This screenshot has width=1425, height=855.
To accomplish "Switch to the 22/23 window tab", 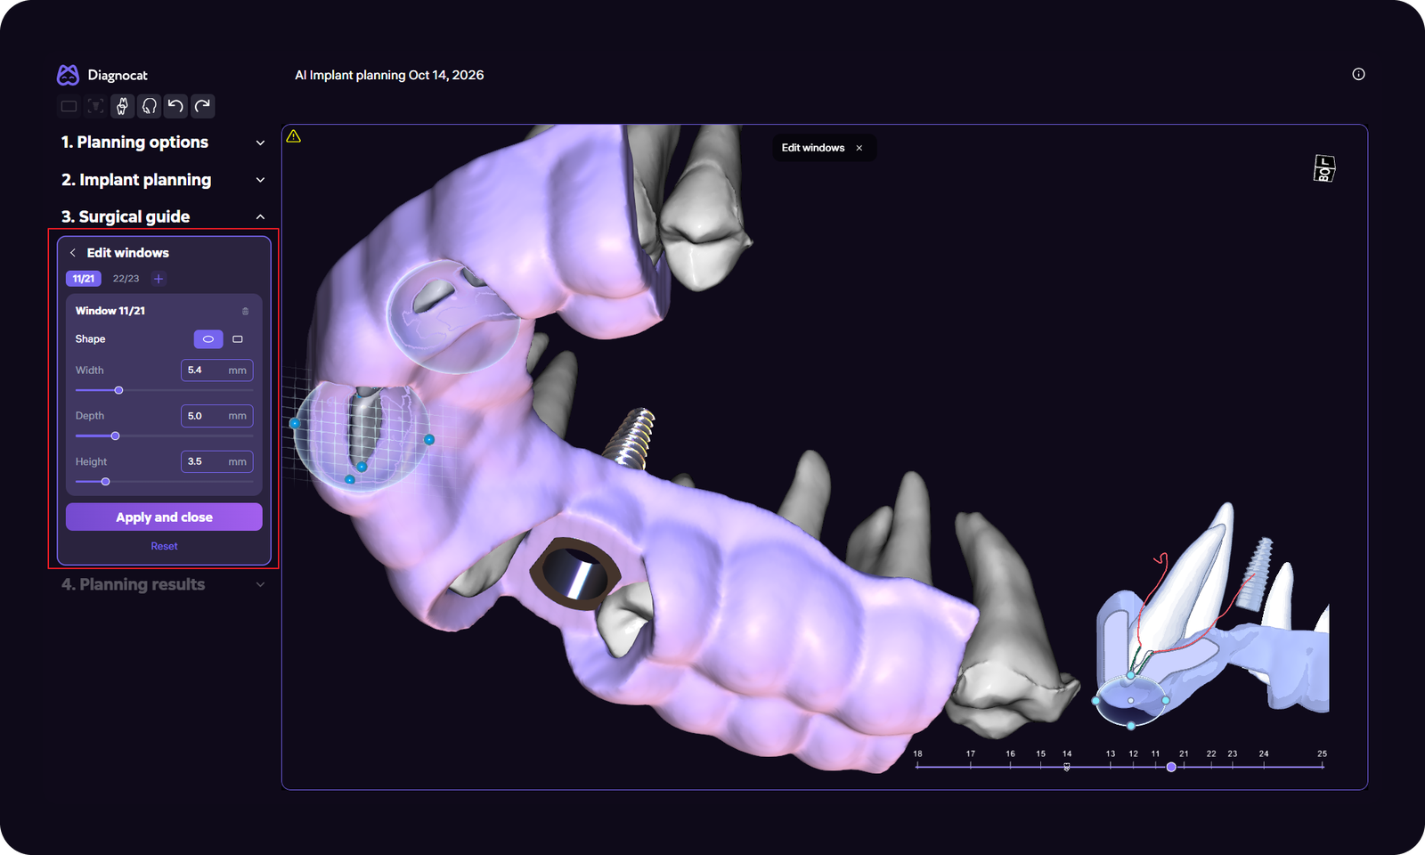I will (x=126, y=279).
